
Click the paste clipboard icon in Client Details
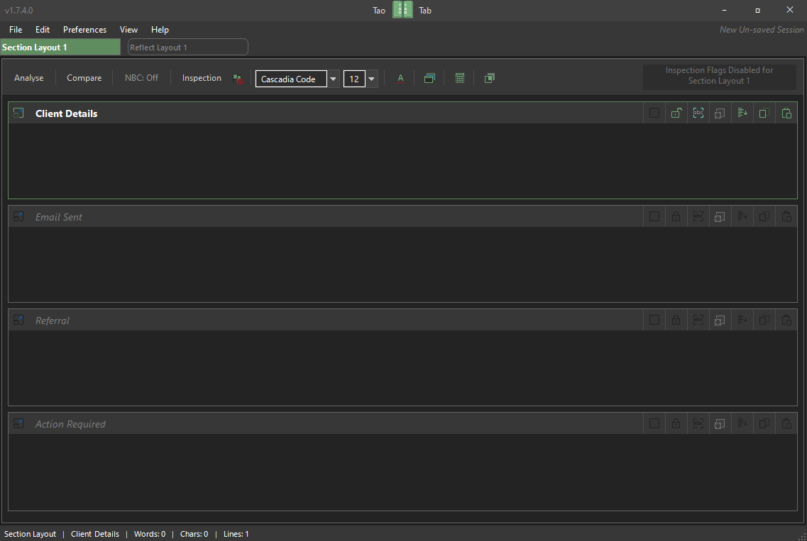click(786, 113)
